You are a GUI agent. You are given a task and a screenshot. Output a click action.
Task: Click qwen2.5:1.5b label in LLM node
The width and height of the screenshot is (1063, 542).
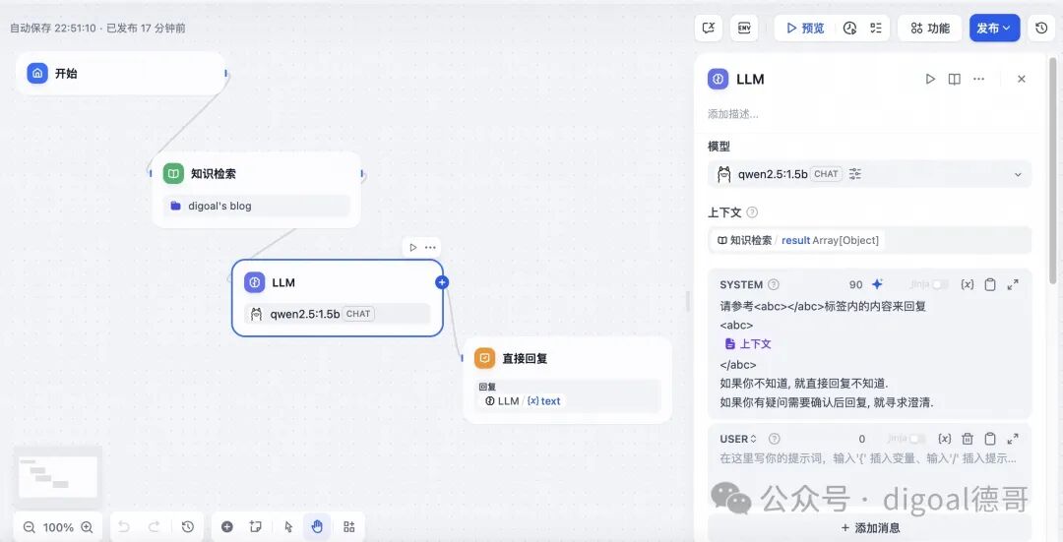click(304, 314)
